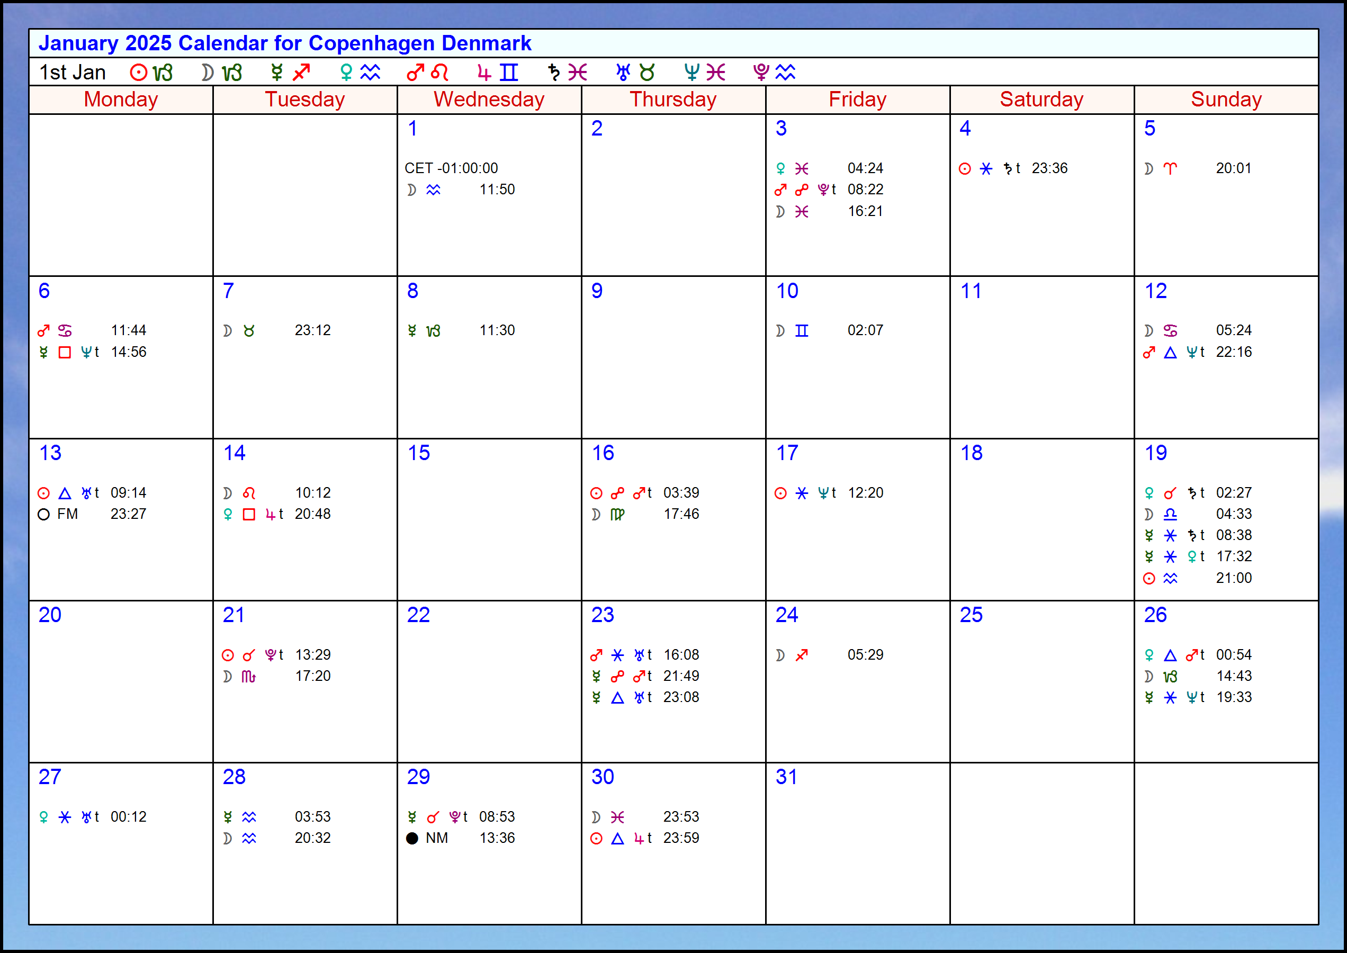Click the Thursday column header
Screen dimensions: 1347x953
[x=673, y=100]
